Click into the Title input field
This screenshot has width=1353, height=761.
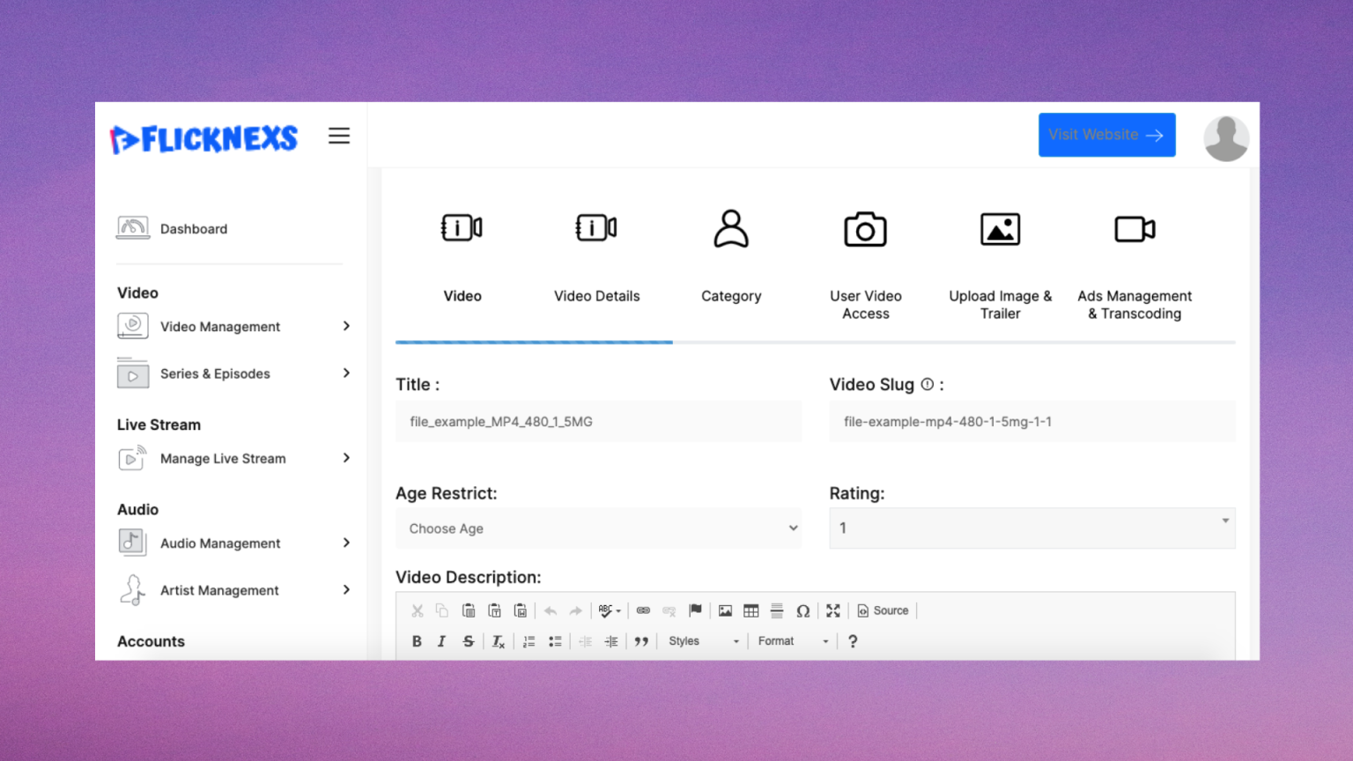coord(598,422)
